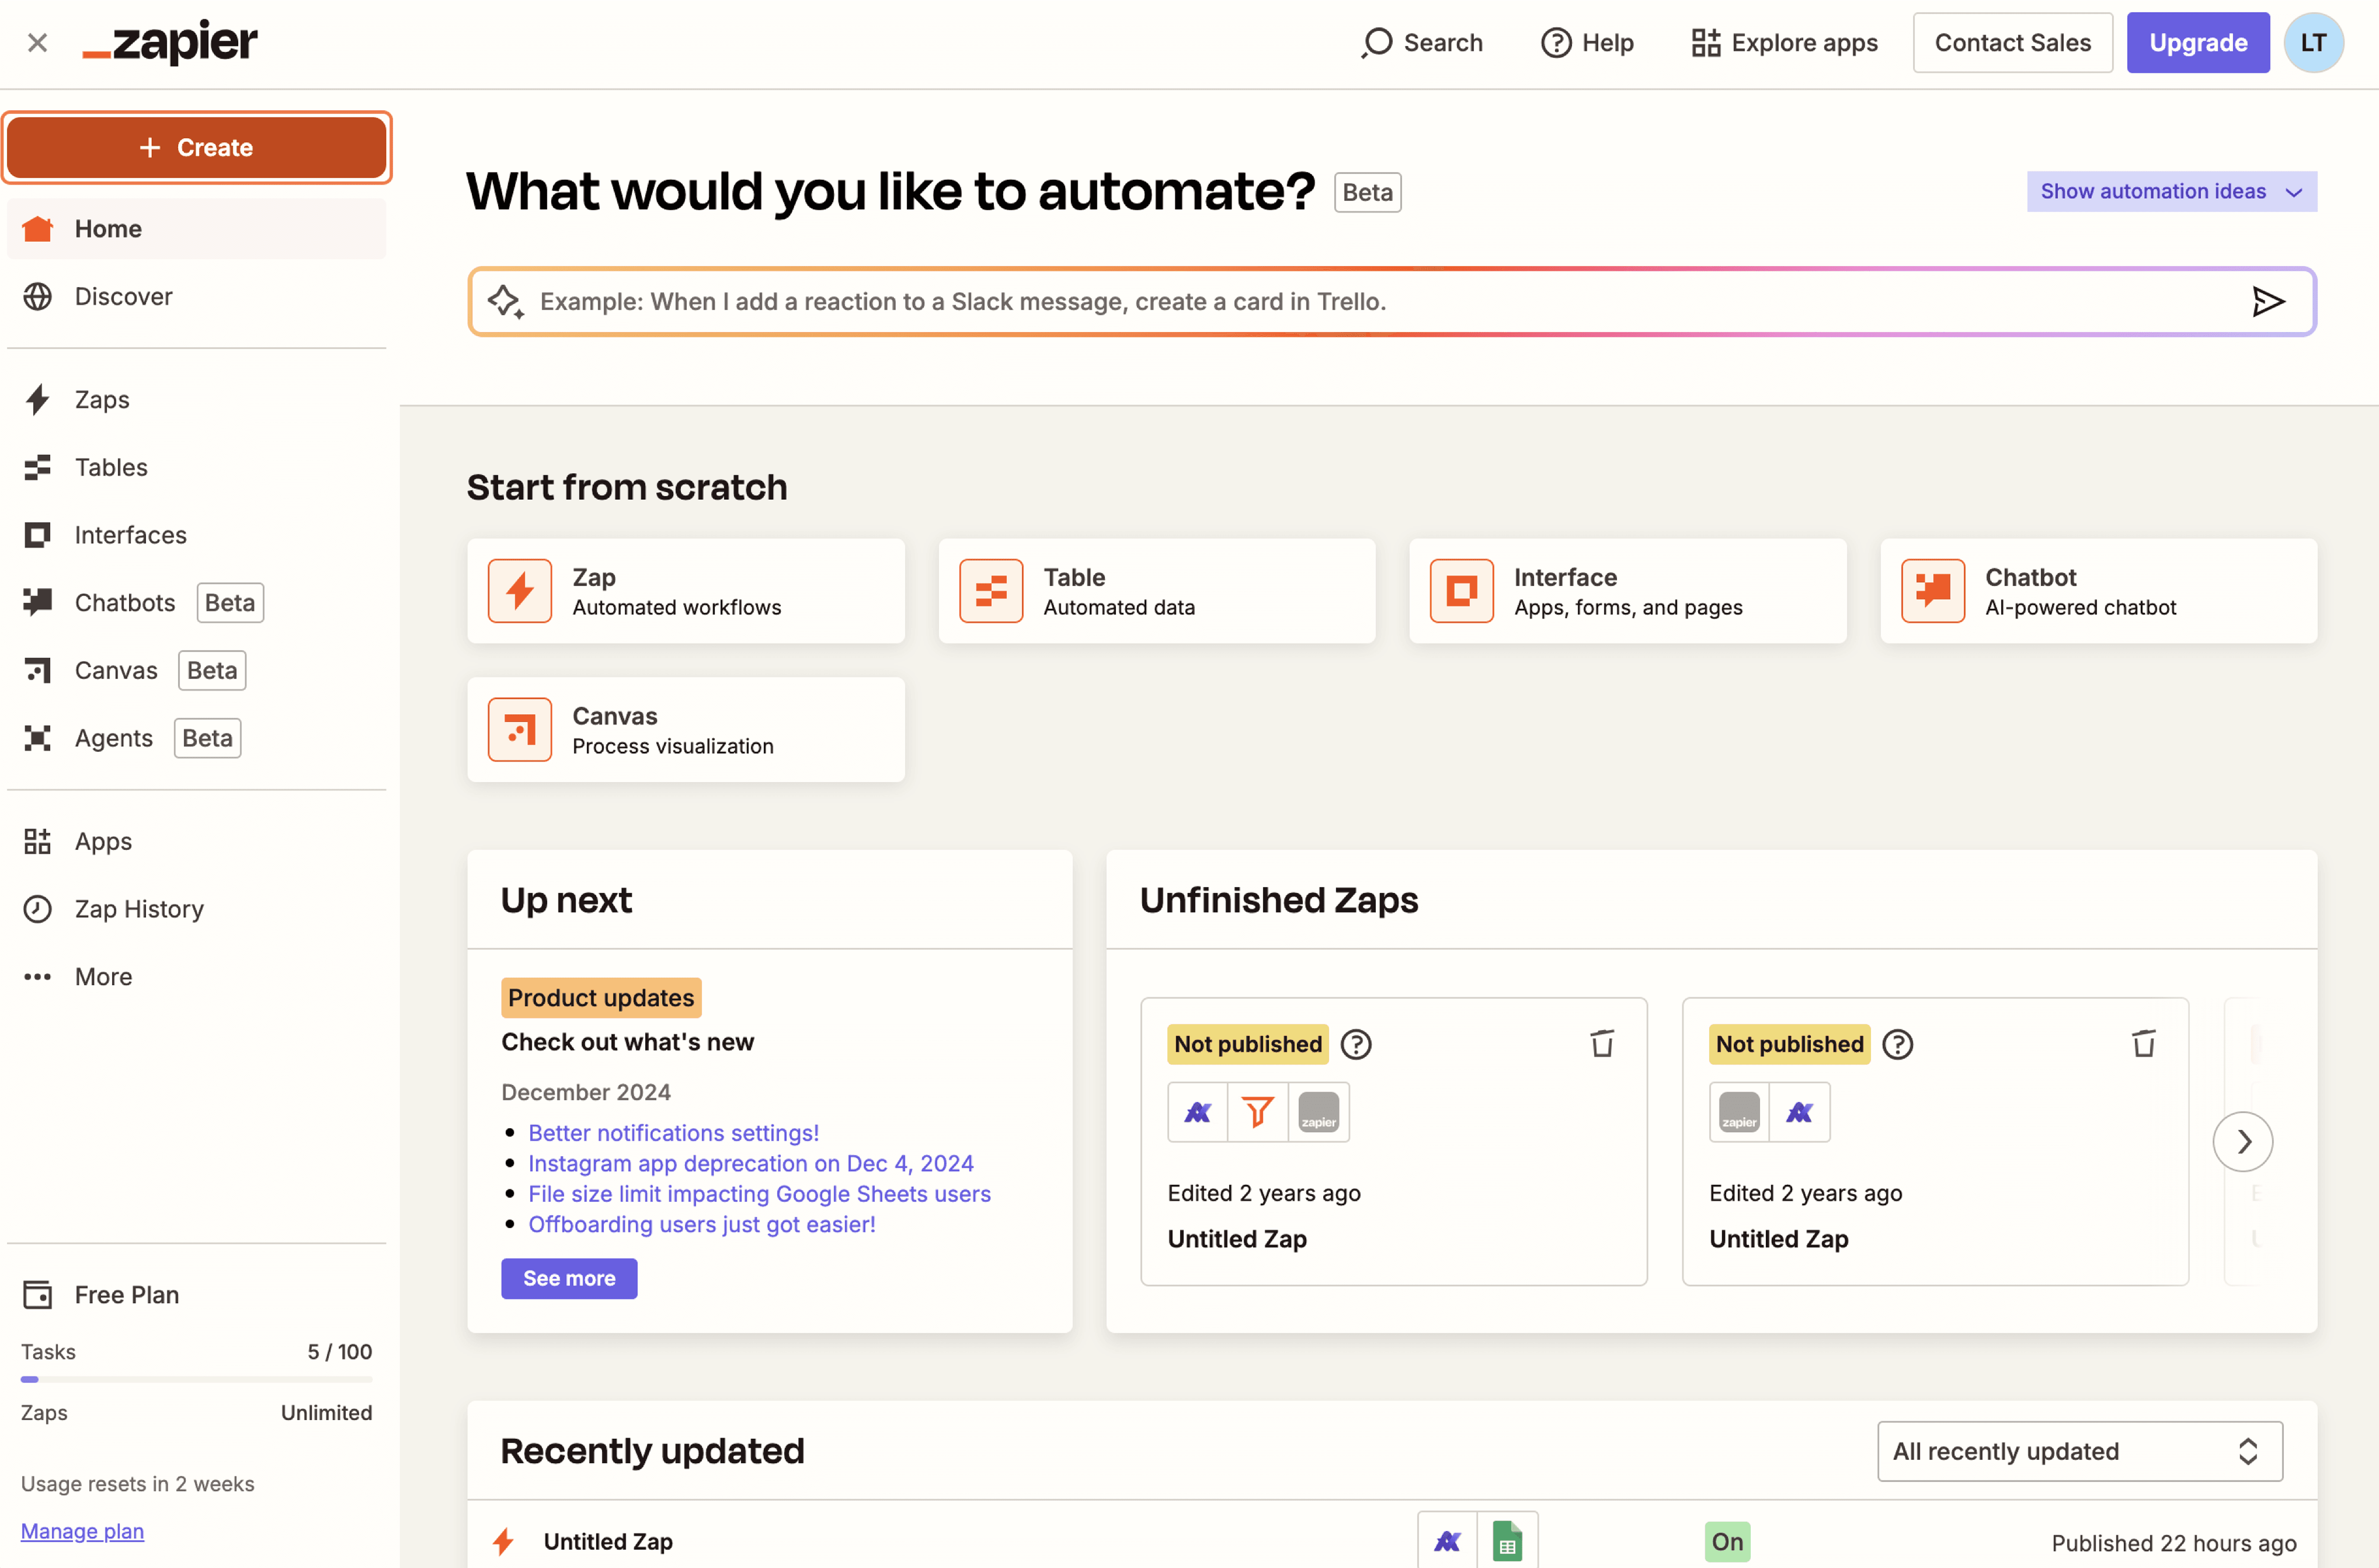
Task: Click the Zap card lightning icon
Action: tap(519, 591)
